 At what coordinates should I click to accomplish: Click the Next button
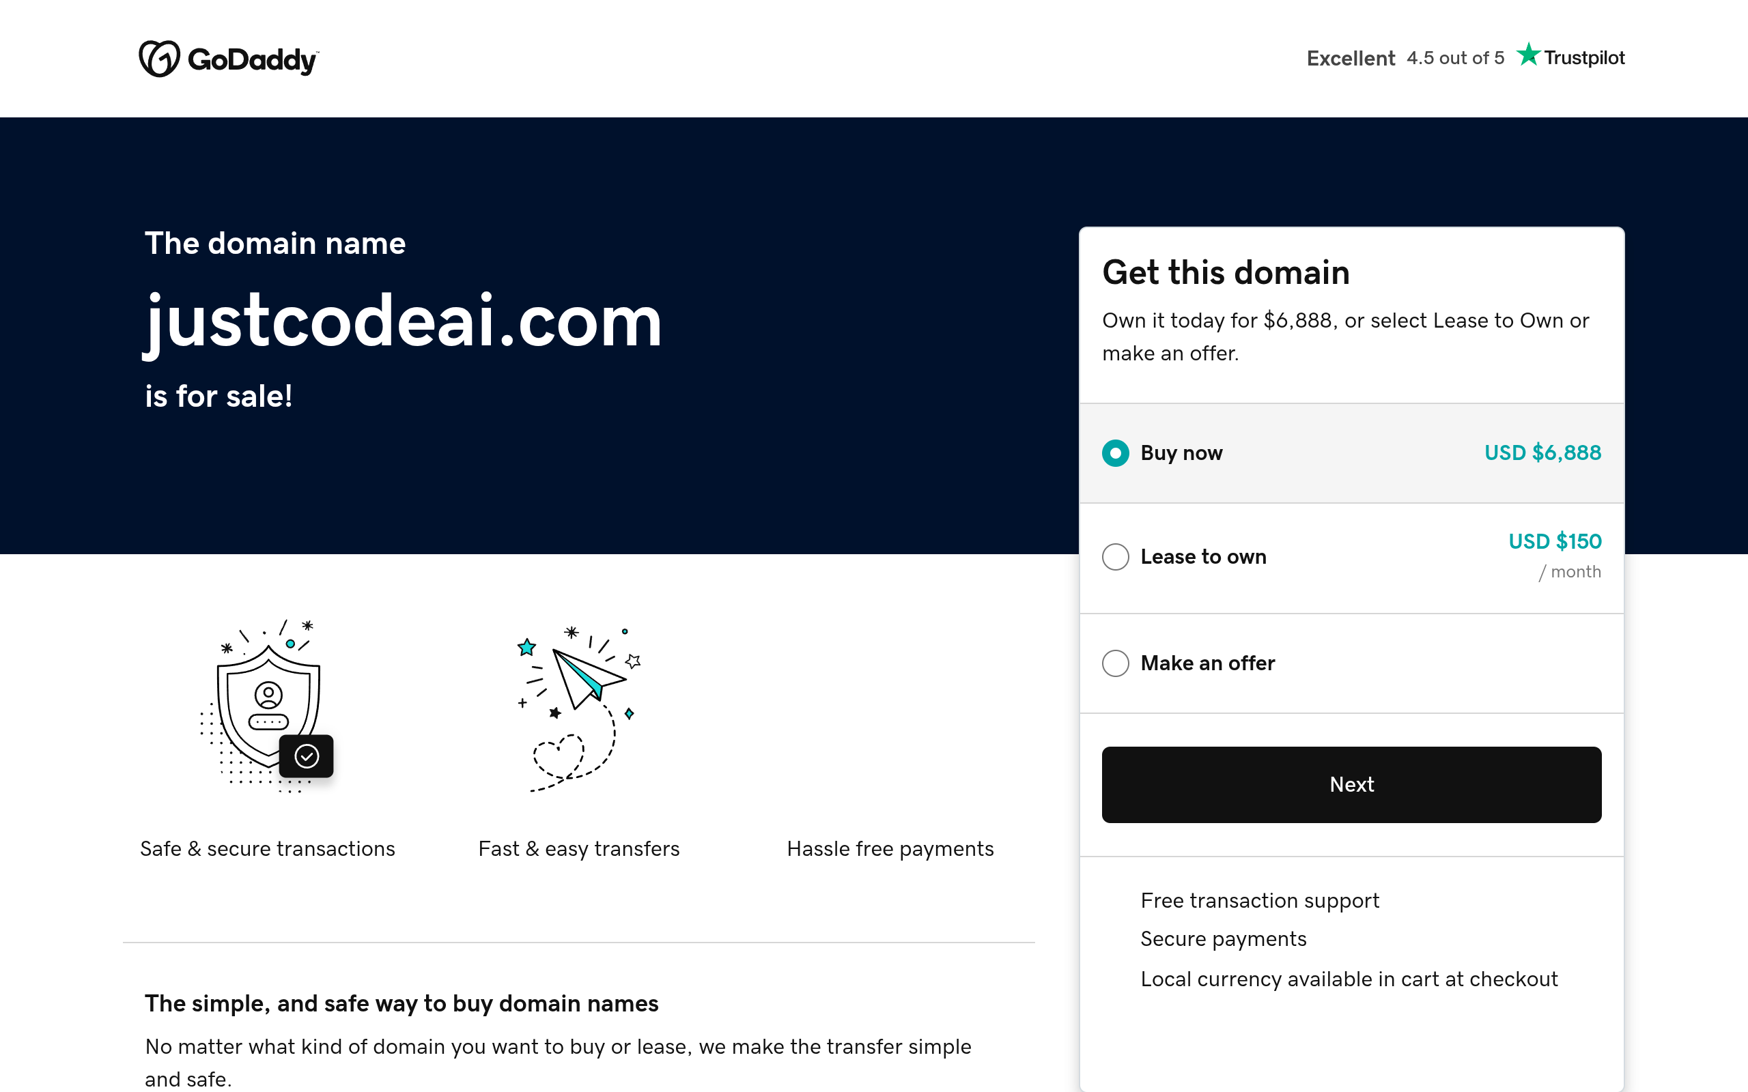point(1351,784)
